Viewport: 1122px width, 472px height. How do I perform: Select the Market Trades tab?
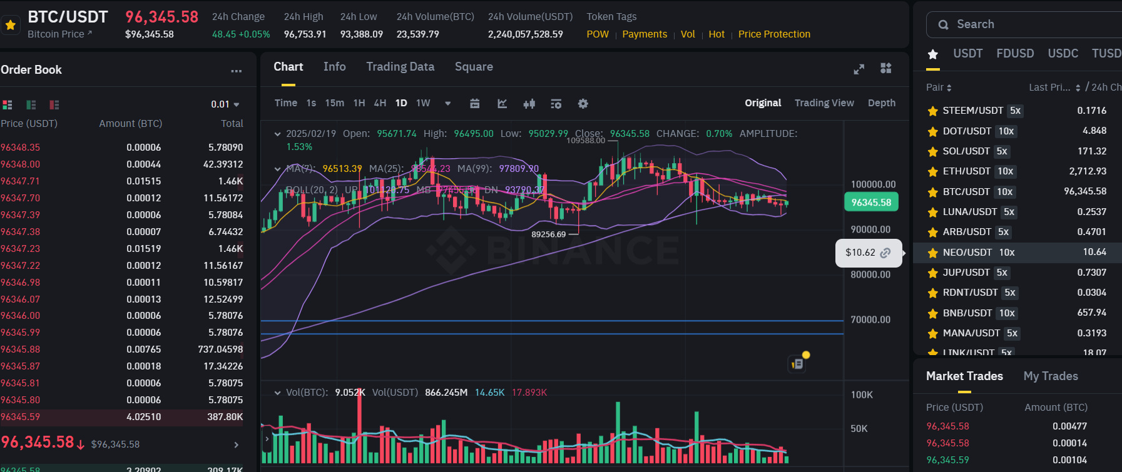[x=964, y=376]
